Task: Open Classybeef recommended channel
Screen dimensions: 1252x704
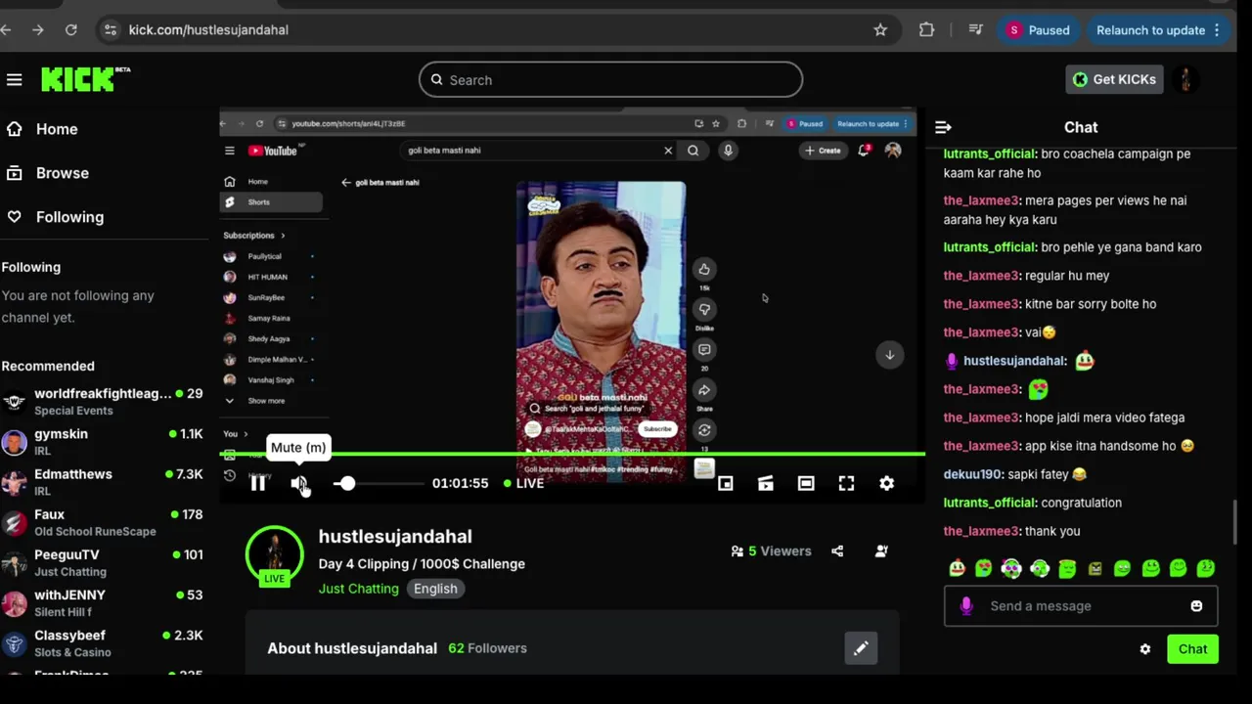Action: 103,642
